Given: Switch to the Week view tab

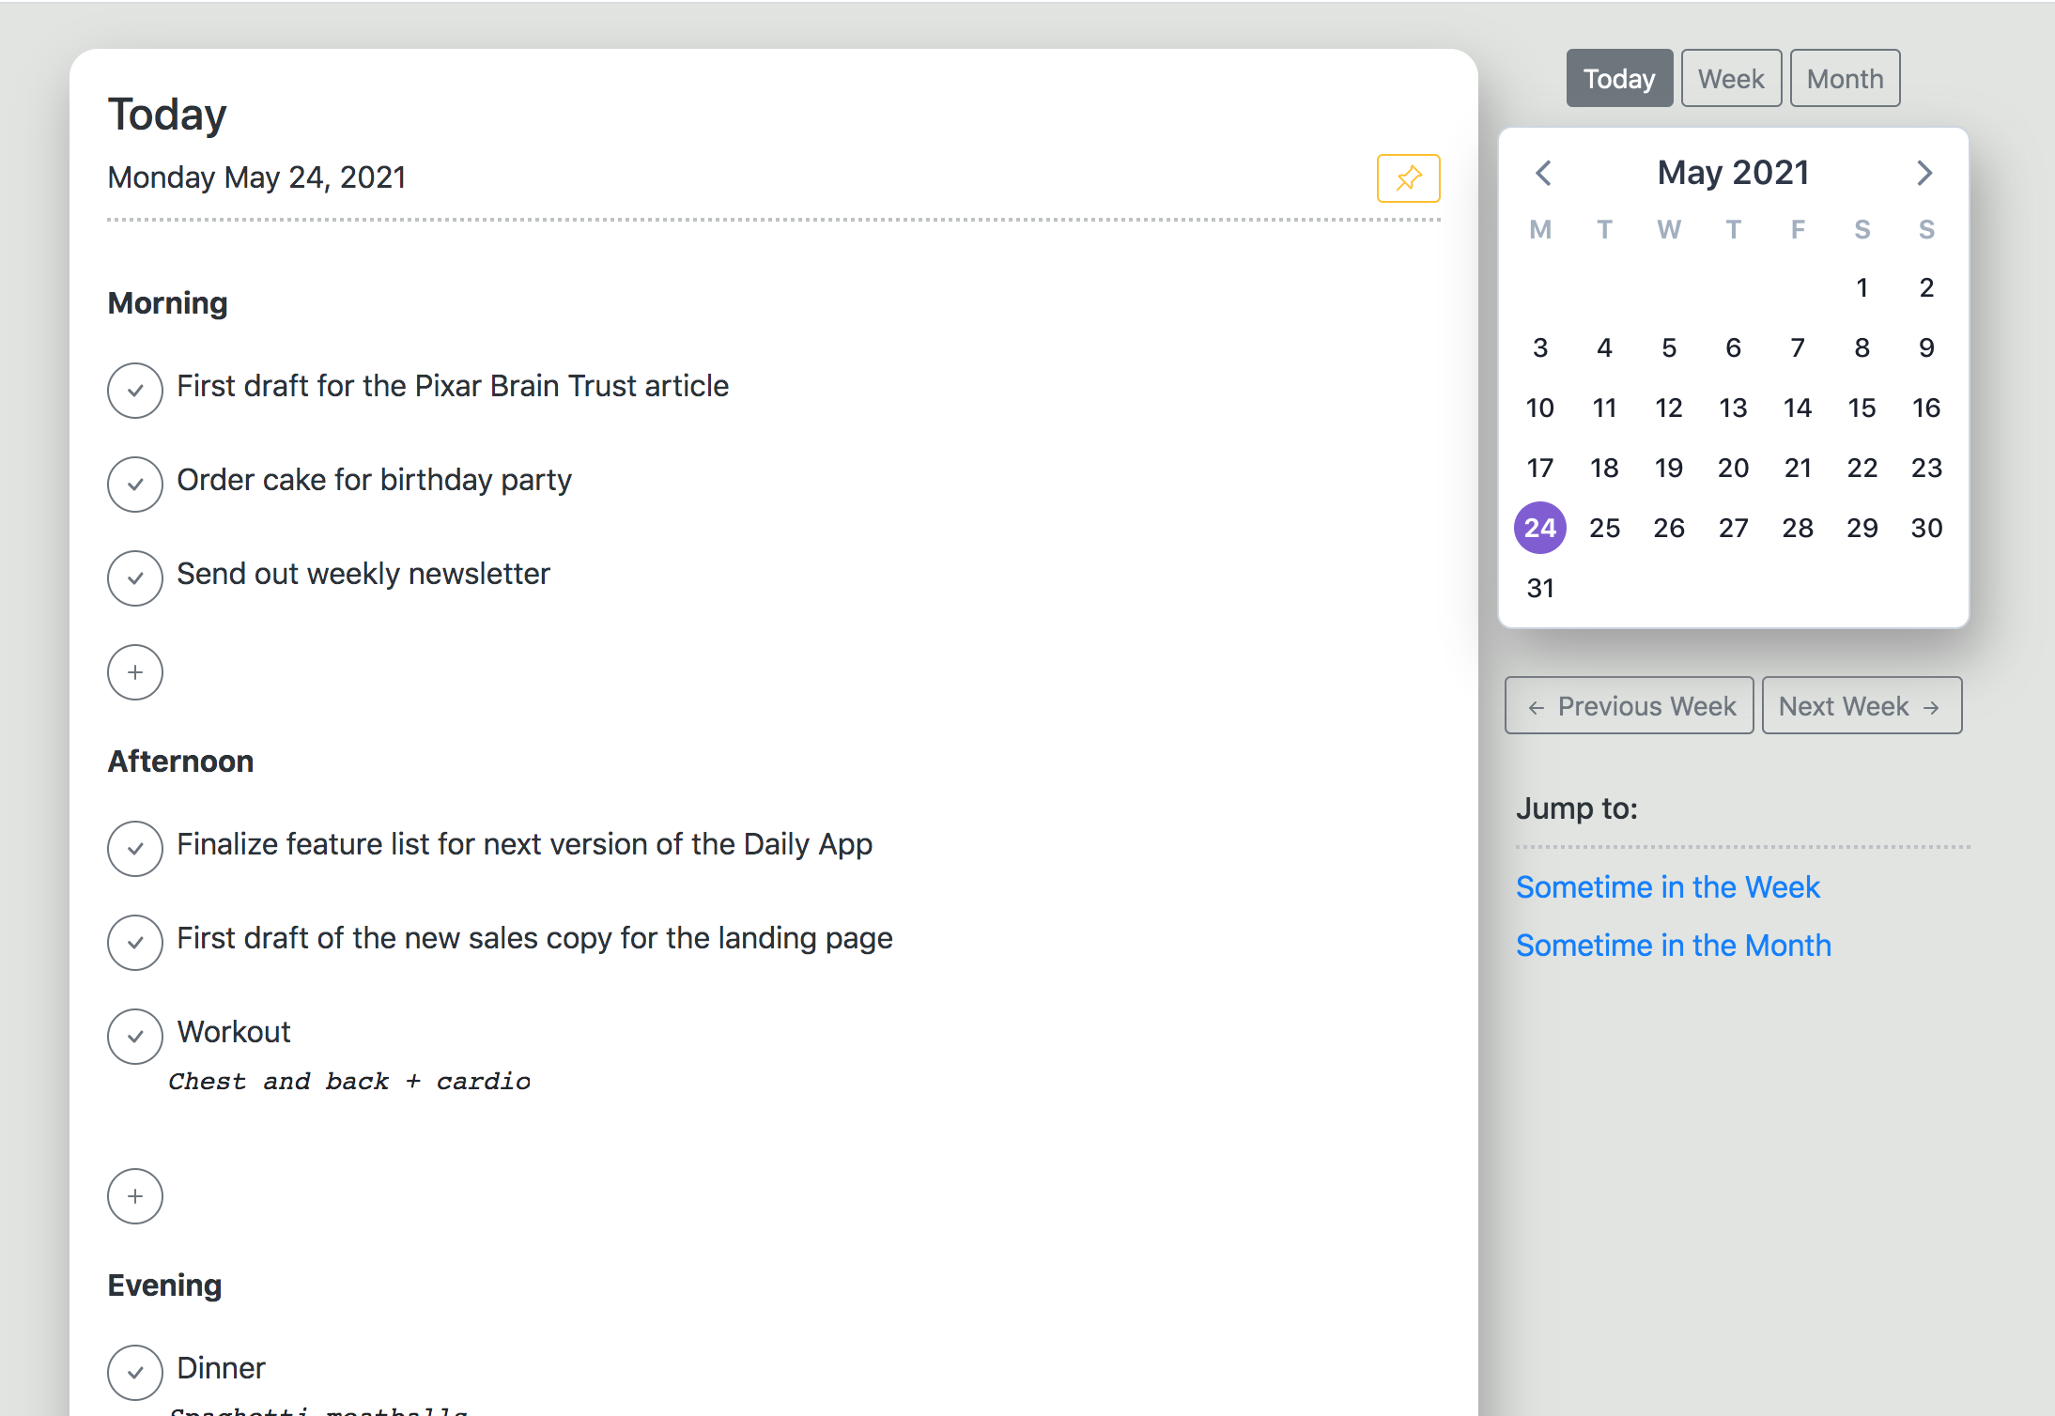Looking at the screenshot, I should pos(1730,79).
